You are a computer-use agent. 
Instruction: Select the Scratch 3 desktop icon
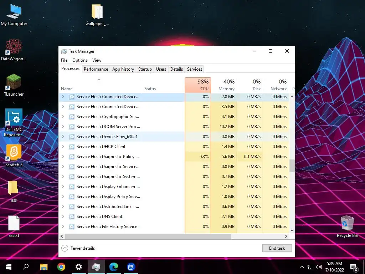(14, 156)
